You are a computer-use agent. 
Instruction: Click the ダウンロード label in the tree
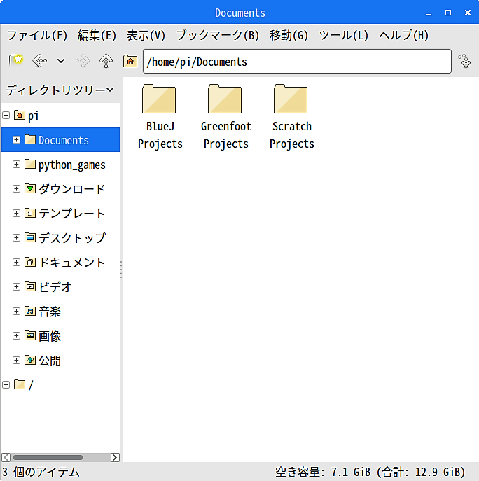72,189
